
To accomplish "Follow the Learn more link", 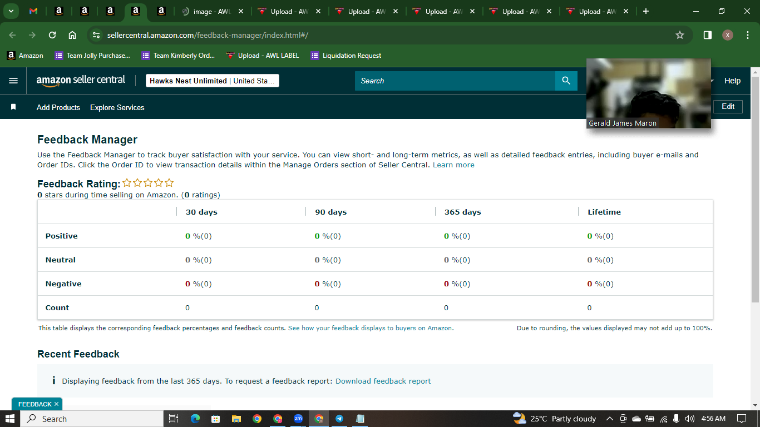I will tap(453, 165).
